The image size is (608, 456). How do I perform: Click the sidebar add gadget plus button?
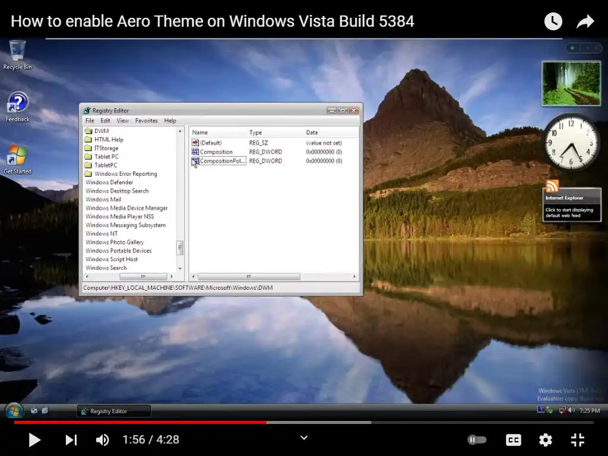[x=572, y=48]
